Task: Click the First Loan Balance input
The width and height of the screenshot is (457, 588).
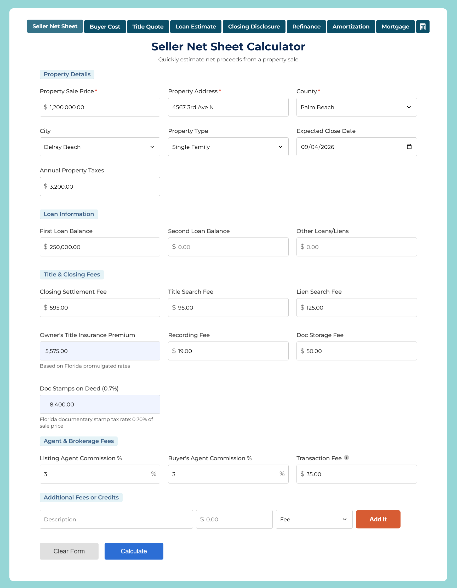Action: click(x=100, y=247)
